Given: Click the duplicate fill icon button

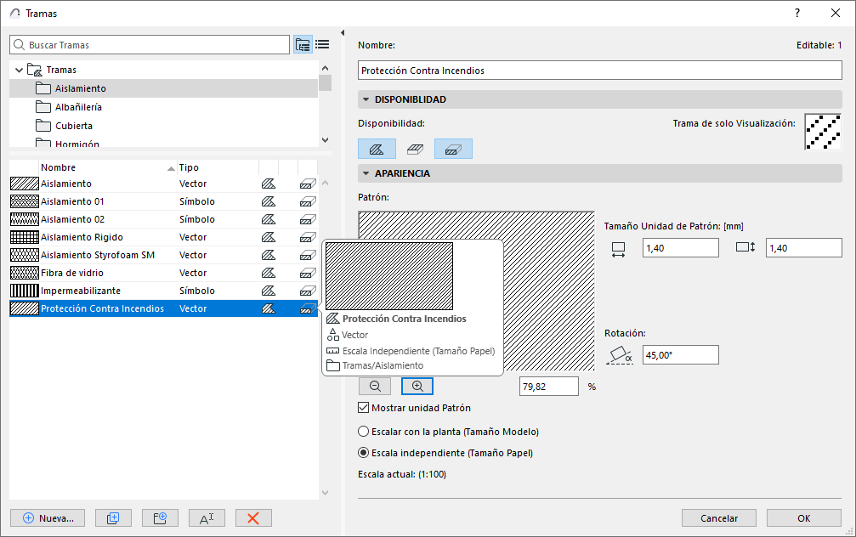Looking at the screenshot, I should pyautogui.click(x=113, y=517).
